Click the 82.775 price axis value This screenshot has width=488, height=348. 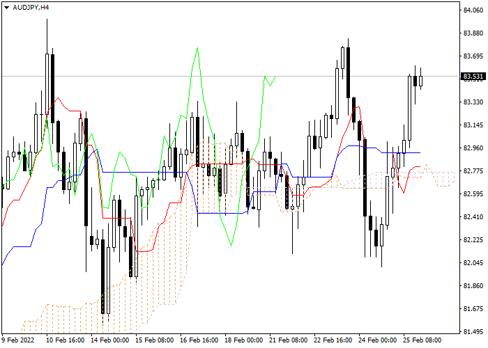(473, 171)
